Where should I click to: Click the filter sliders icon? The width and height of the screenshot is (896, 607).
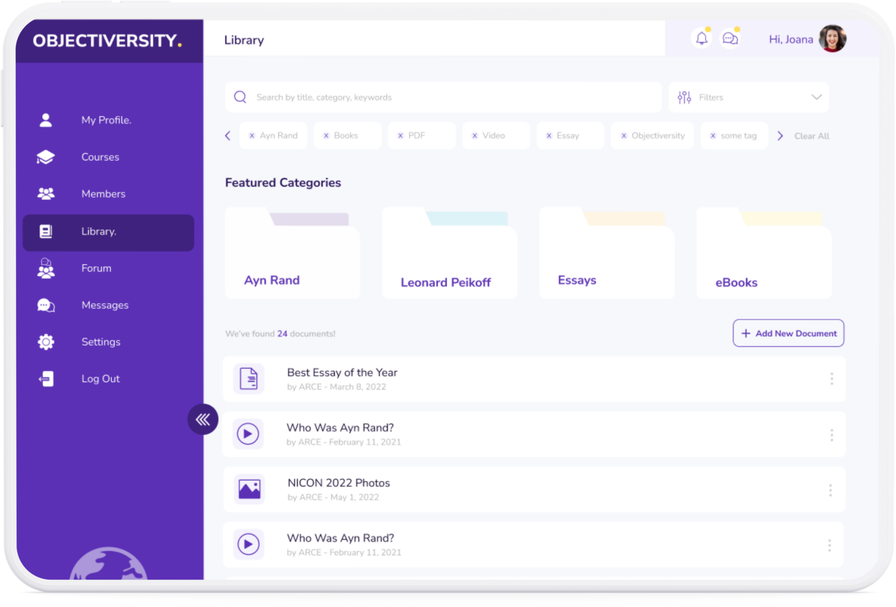click(684, 98)
